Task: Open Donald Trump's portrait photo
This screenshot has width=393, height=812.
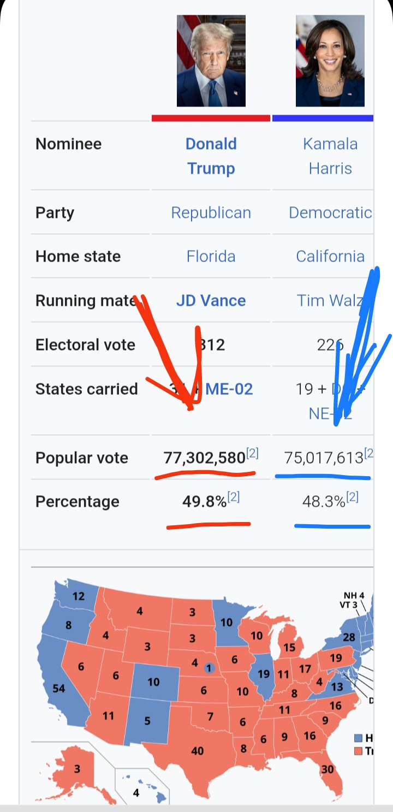Action: tap(211, 61)
